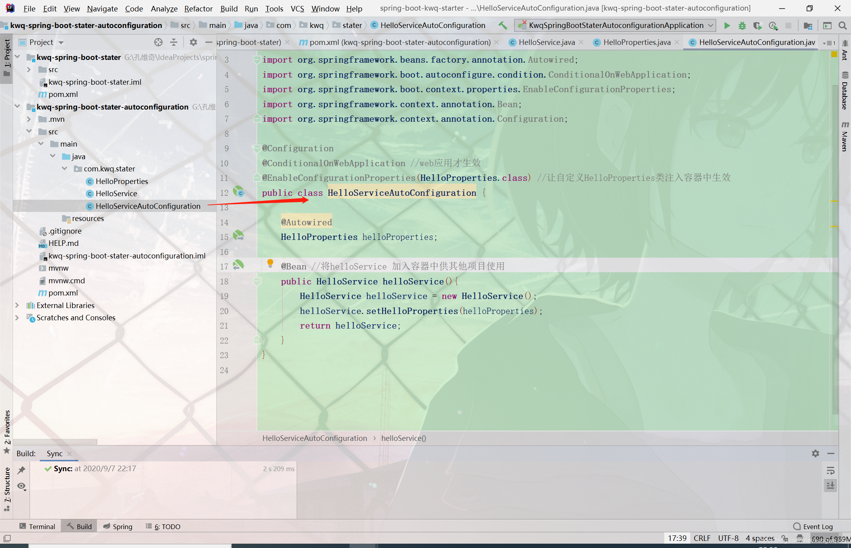Open Build panel settings gear
Viewport: 851px width, 548px height.
[815, 453]
